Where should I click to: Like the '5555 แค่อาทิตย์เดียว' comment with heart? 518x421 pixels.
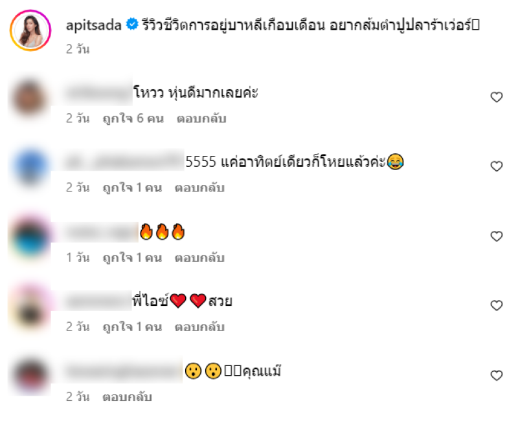click(x=496, y=166)
